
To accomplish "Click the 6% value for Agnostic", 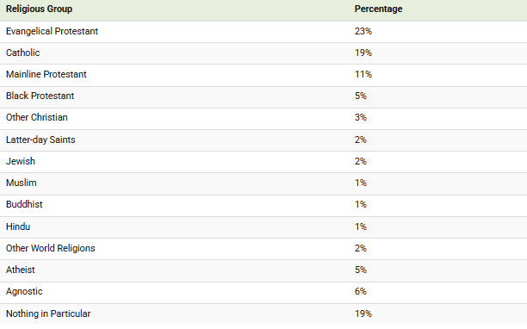I will pyautogui.click(x=361, y=291).
